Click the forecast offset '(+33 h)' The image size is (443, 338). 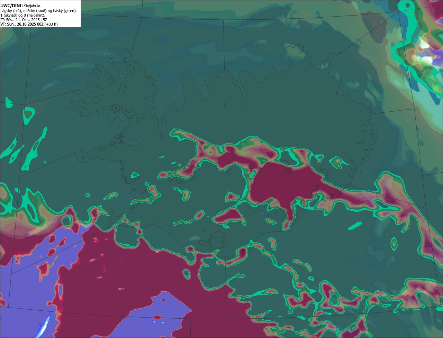(x=51, y=24)
